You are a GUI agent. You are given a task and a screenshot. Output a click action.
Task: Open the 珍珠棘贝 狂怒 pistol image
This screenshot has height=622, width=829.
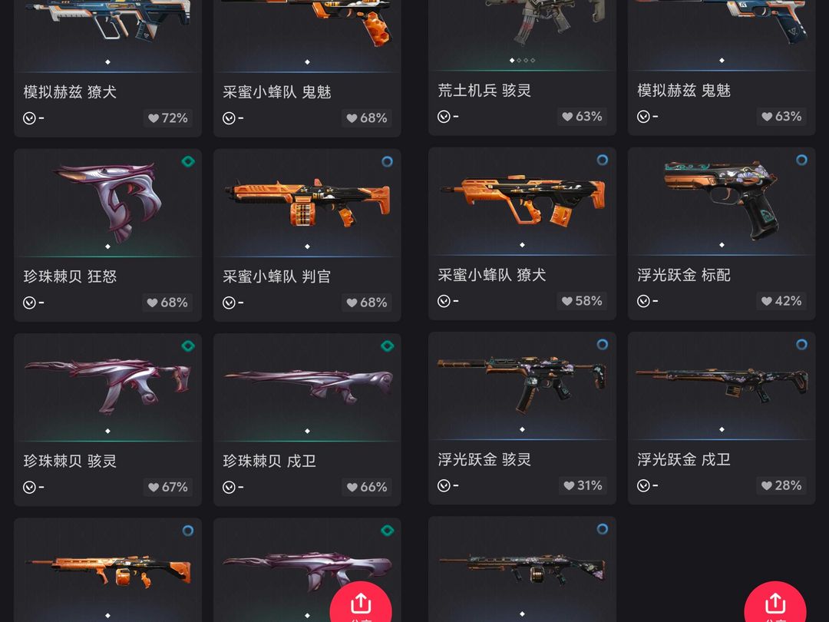click(108, 201)
